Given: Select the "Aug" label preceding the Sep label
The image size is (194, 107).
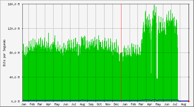Looking at the screenshot, I should 82,104.
